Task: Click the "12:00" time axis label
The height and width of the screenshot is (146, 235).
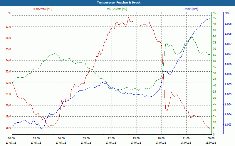Action: (111, 138)
